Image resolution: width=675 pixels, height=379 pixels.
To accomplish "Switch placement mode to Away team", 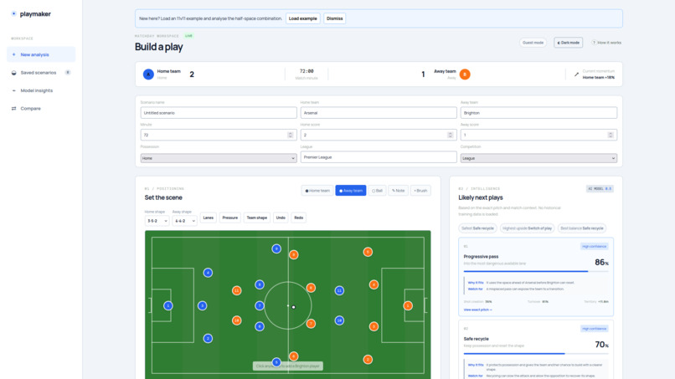I will click(x=350, y=191).
